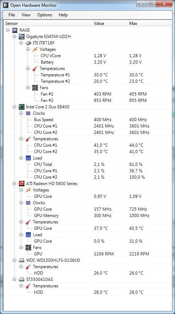
Task: Click the Load bars icon under Intel Core 2 Duo
Action: click(28, 158)
